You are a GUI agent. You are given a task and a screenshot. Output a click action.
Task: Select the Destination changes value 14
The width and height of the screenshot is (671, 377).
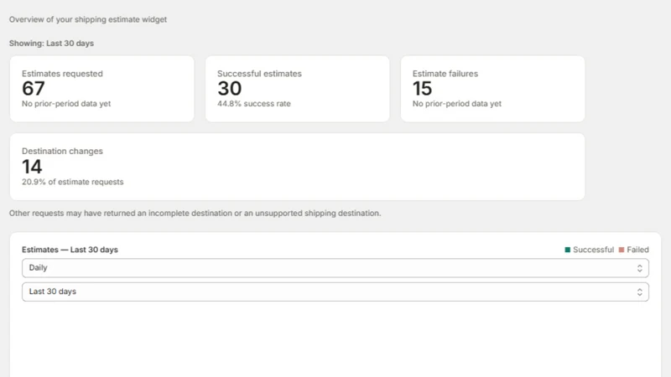[32, 167]
